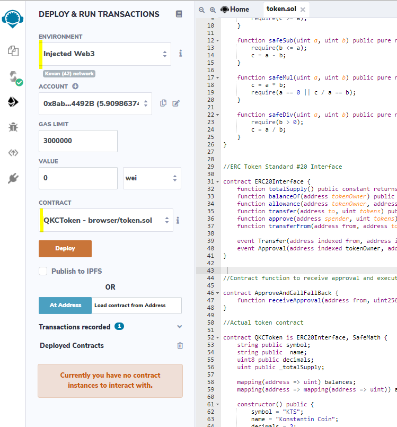
Task: Expand the Transactions recorded section
Action: (x=179, y=327)
